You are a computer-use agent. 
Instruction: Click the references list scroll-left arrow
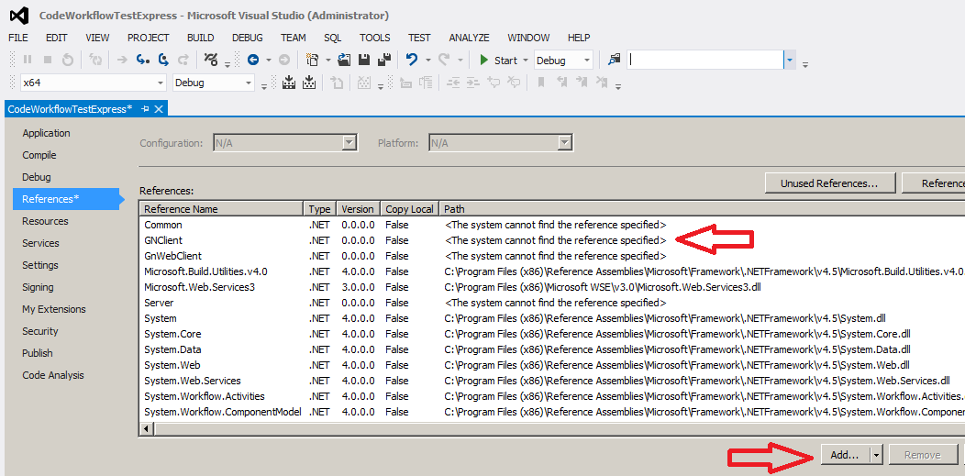(x=147, y=428)
